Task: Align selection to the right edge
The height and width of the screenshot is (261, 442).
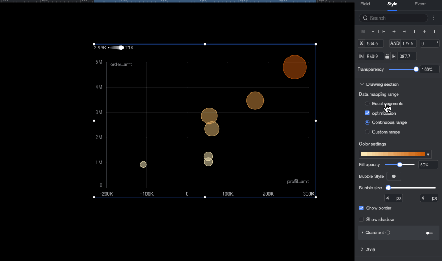Action: pos(404,32)
